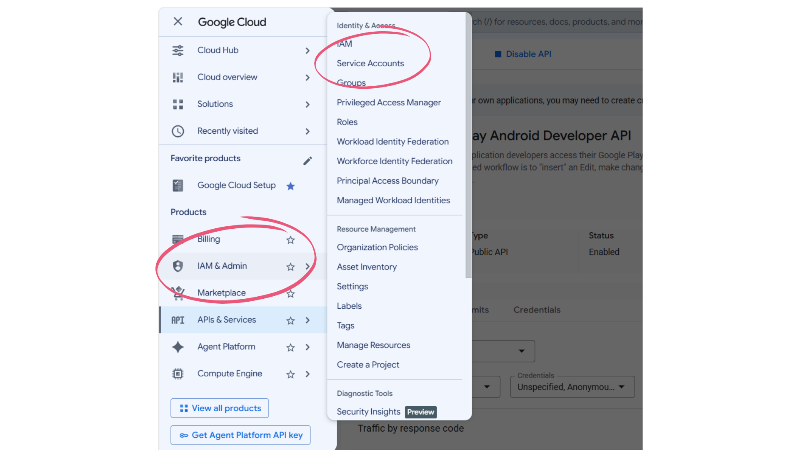Image resolution: width=800 pixels, height=450 pixels.
Task: Click the Get API key icon
Action: click(184, 435)
